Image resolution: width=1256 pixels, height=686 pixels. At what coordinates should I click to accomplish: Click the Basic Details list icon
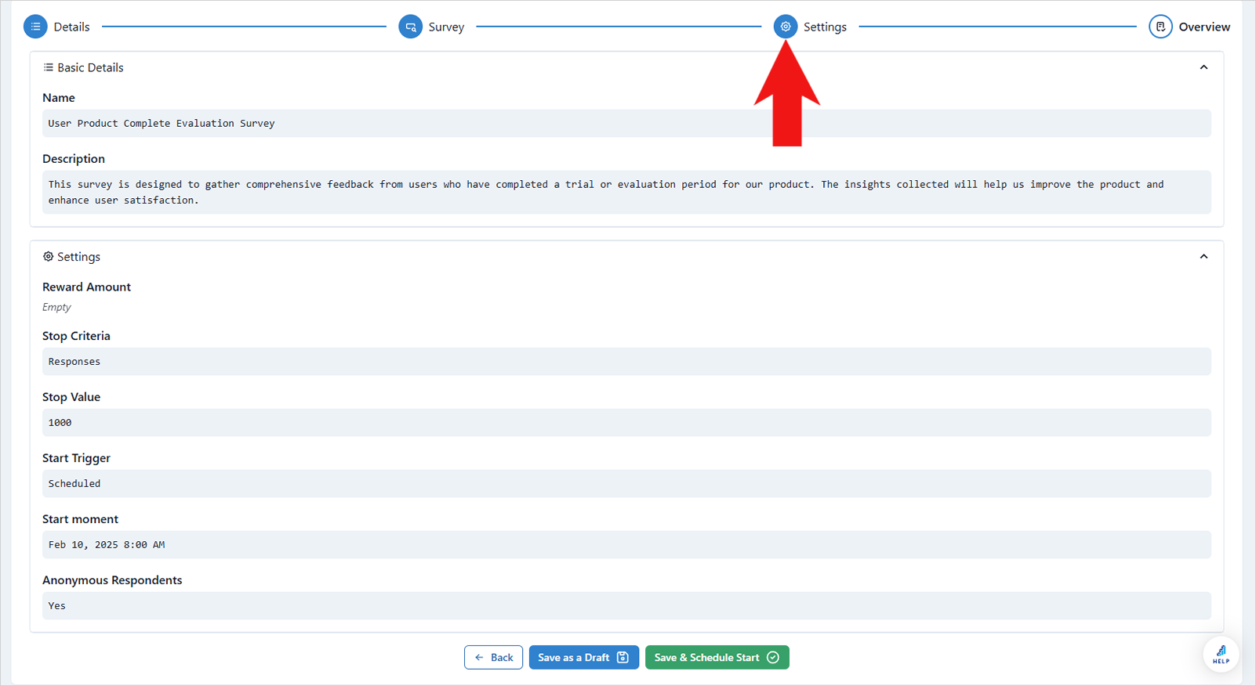click(49, 67)
